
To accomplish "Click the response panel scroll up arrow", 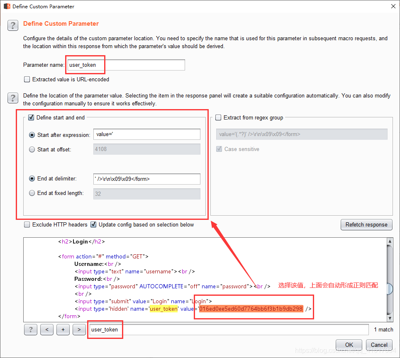I will (x=390, y=241).
